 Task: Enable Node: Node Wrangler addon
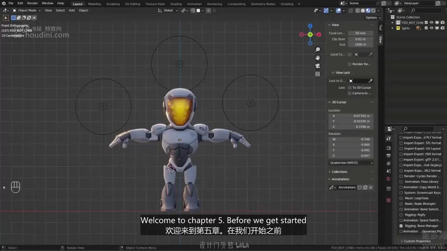401,204
